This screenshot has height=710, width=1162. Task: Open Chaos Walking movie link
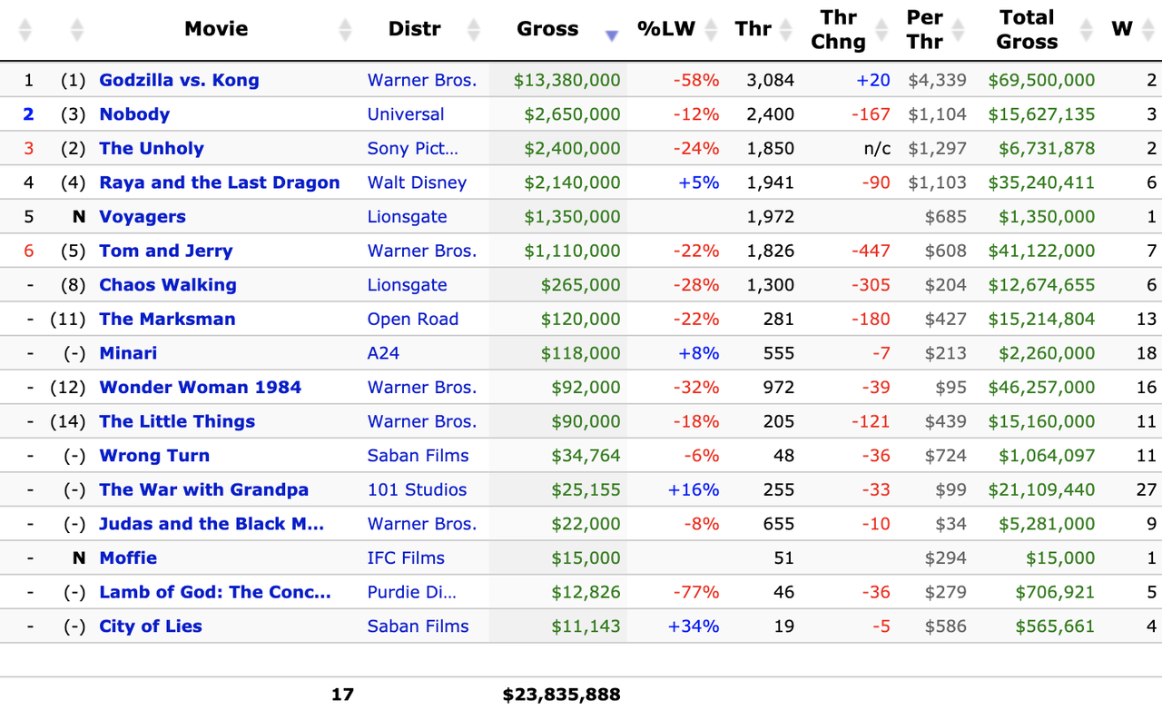click(168, 285)
